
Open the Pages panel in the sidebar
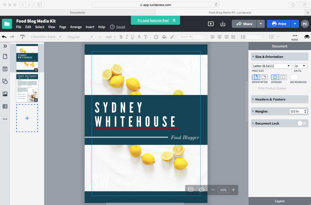(5, 56)
